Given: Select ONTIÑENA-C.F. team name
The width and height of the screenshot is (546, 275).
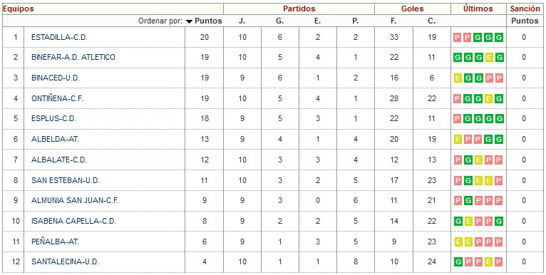Looking at the screenshot, I should click(x=58, y=98).
